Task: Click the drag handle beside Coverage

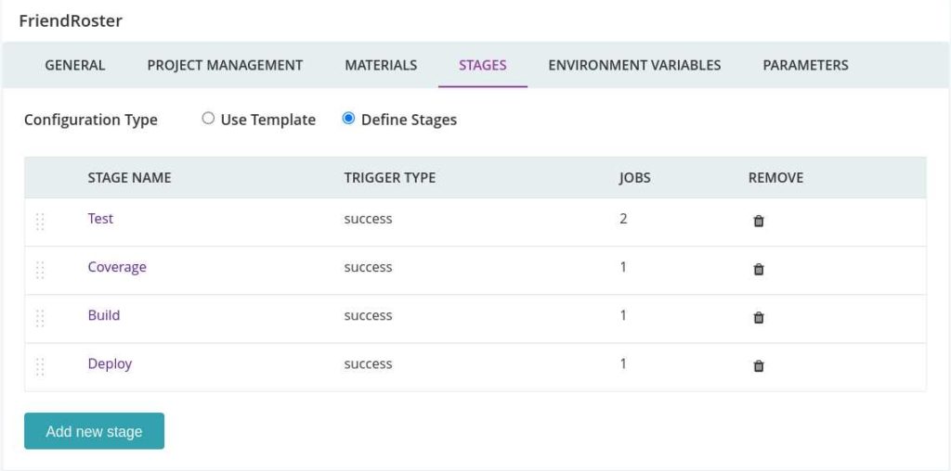Action: (40, 270)
